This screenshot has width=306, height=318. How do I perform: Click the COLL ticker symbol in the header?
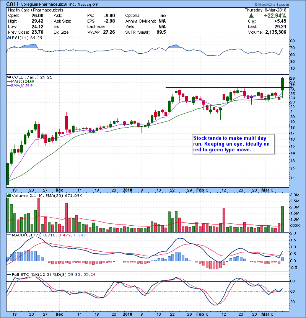[13, 4]
